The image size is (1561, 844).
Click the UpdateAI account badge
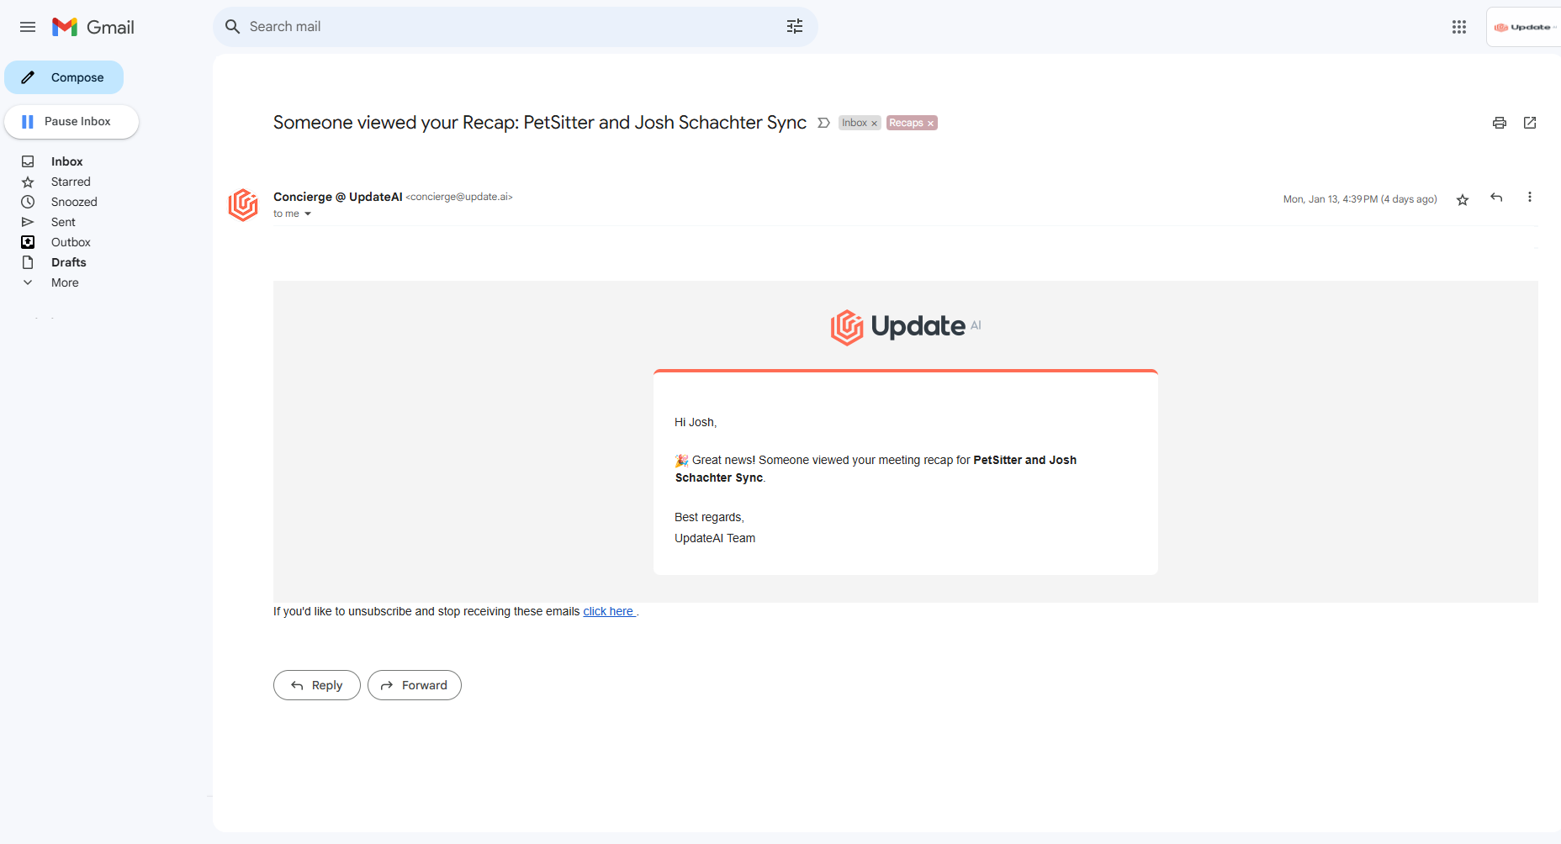(1524, 27)
